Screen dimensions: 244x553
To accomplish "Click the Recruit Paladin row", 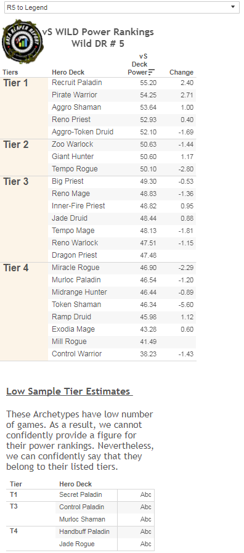I will click(122, 83).
